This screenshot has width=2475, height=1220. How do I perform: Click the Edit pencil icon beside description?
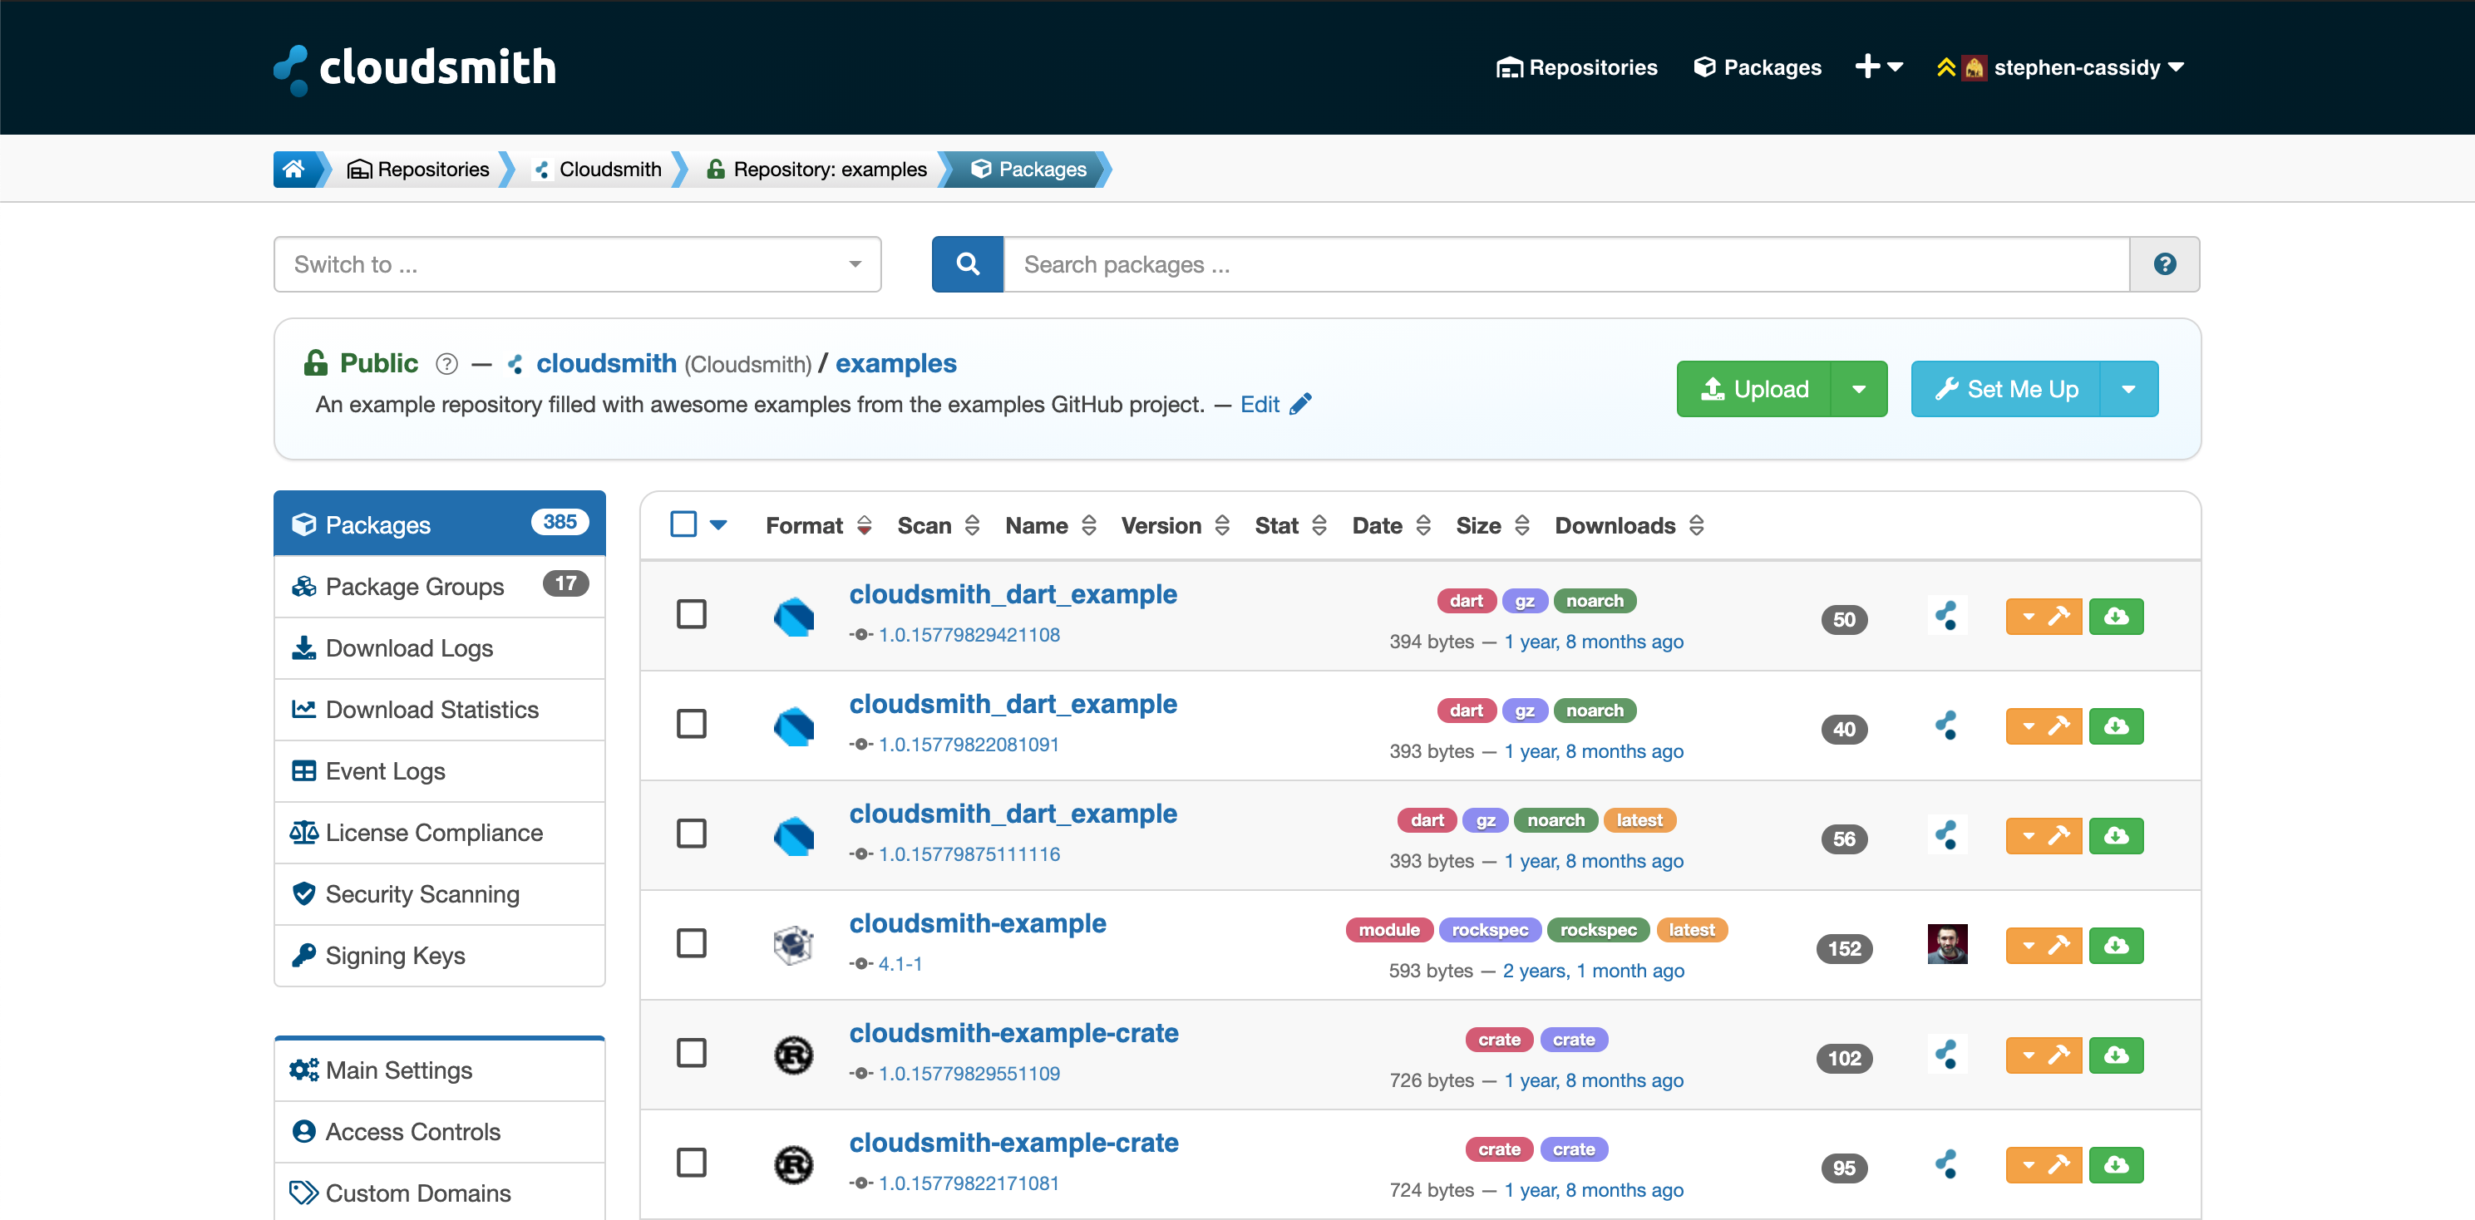1300,405
